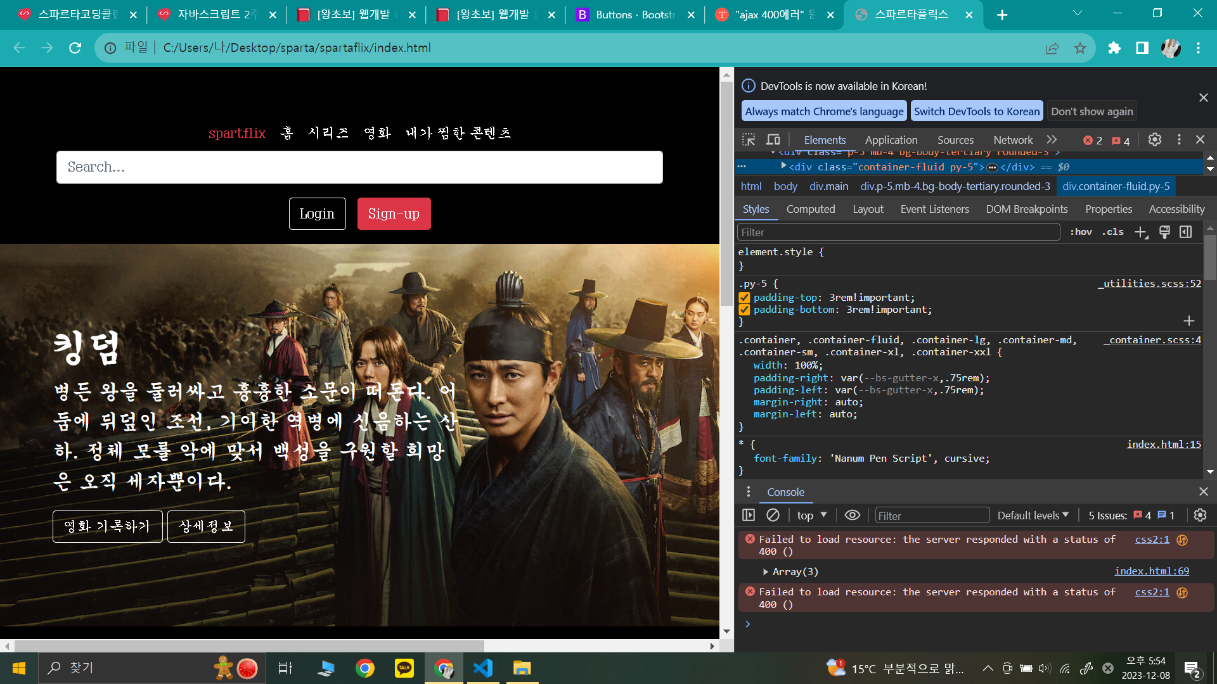This screenshot has height=684, width=1217.
Task: Click Switch DevTools to Korean
Action: 977,111
